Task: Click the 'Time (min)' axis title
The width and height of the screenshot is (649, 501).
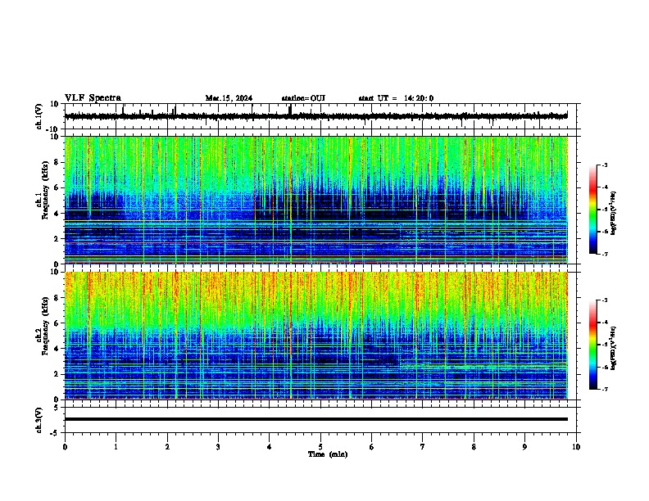Action: point(328,454)
